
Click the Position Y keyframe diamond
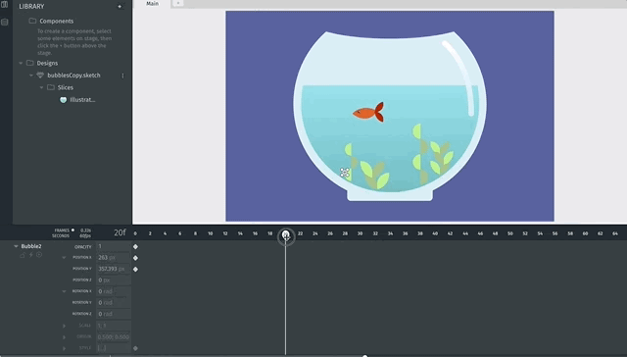pos(135,270)
